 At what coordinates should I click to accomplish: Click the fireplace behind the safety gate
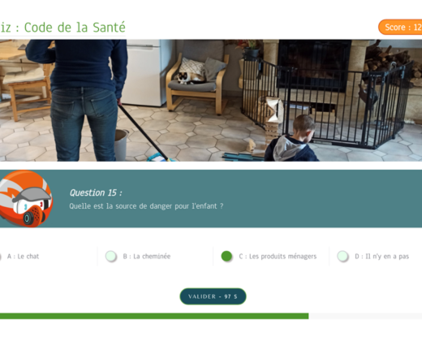(315, 65)
